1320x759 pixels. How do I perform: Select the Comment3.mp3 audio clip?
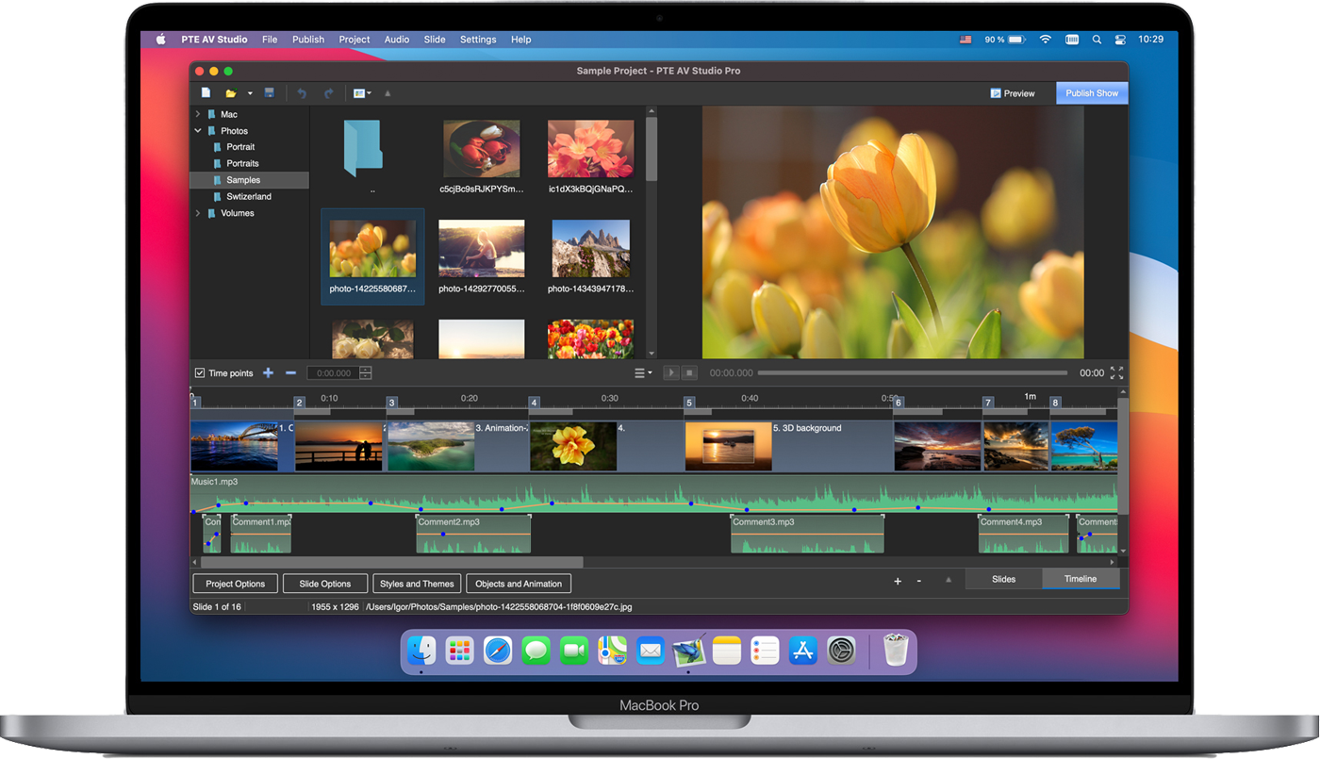click(807, 534)
